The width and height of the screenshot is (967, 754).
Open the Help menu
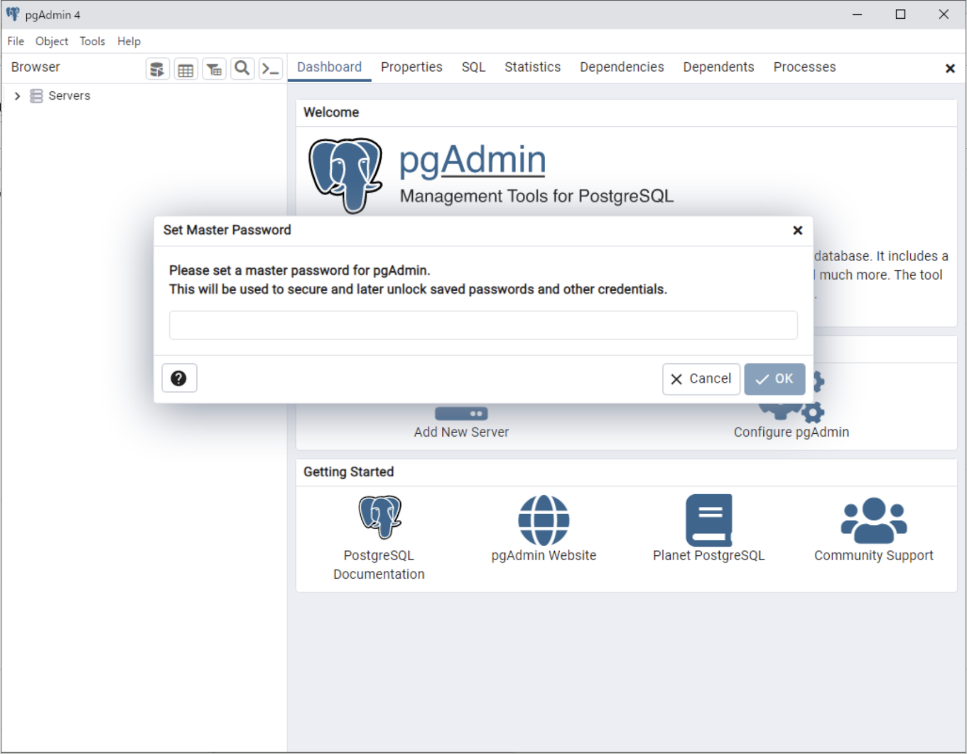coord(129,41)
